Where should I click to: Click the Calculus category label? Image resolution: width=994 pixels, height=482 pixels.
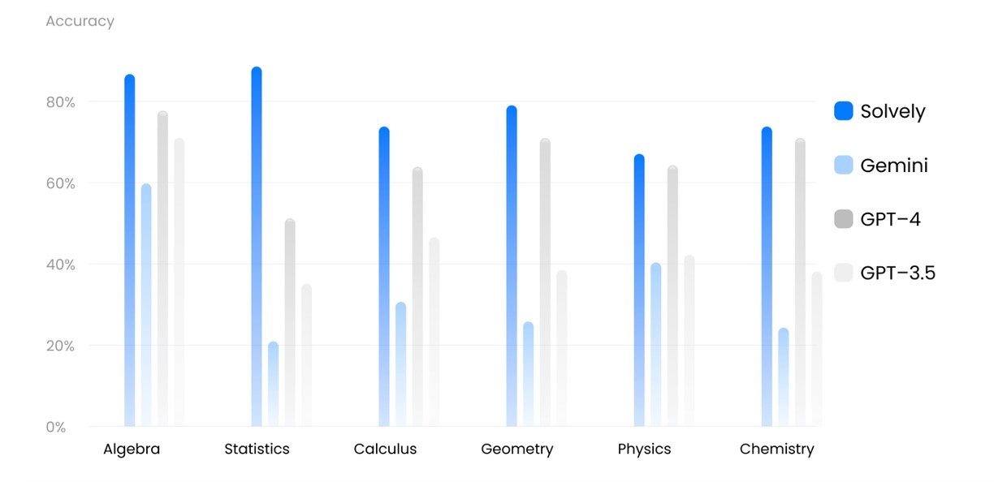coord(385,449)
